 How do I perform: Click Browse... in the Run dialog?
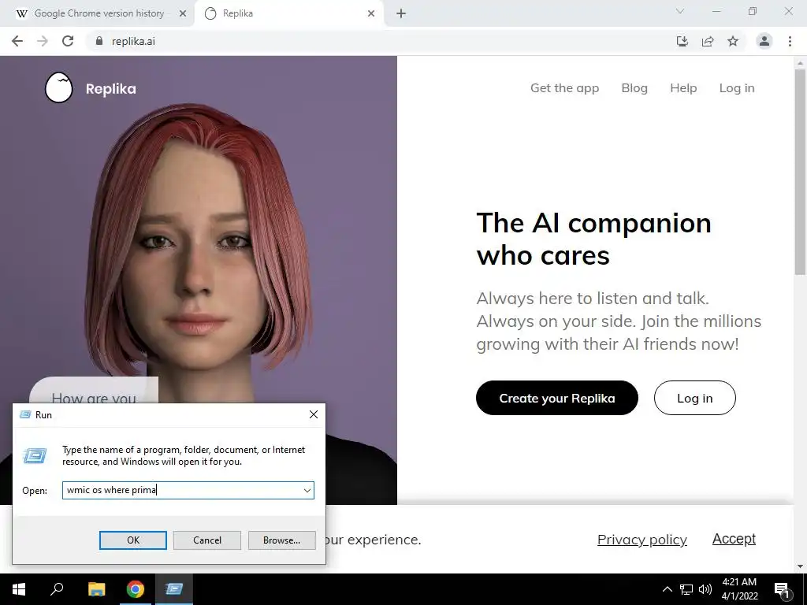tap(281, 540)
